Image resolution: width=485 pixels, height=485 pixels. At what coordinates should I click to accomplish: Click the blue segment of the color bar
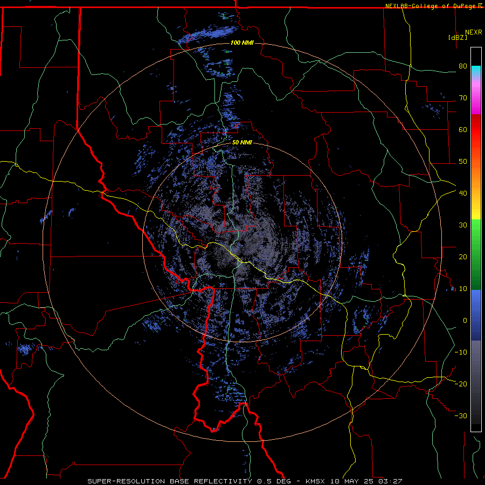(x=476, y=315)
